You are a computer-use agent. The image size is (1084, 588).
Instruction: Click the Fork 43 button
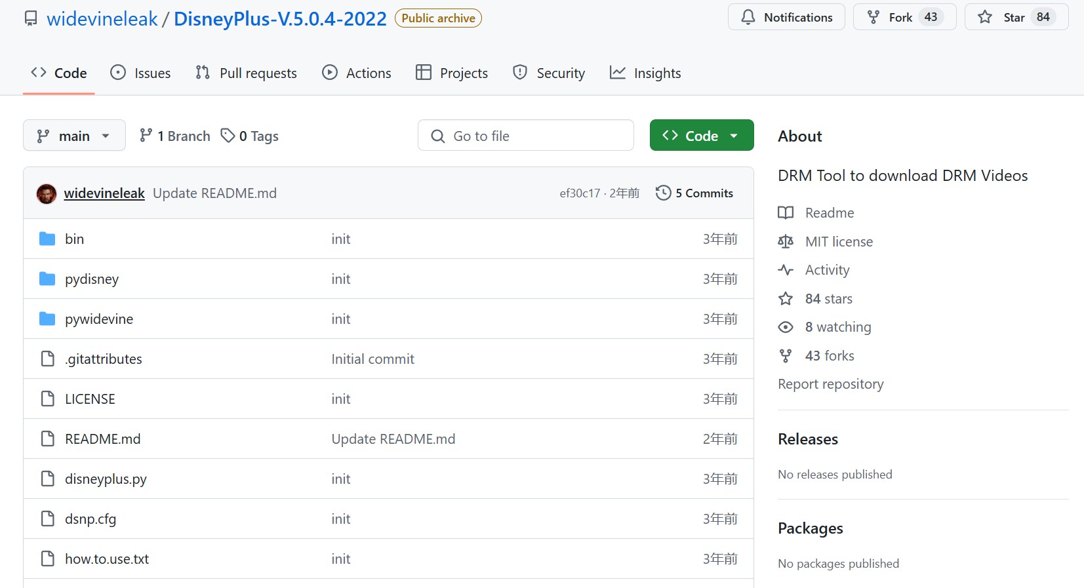905,17
